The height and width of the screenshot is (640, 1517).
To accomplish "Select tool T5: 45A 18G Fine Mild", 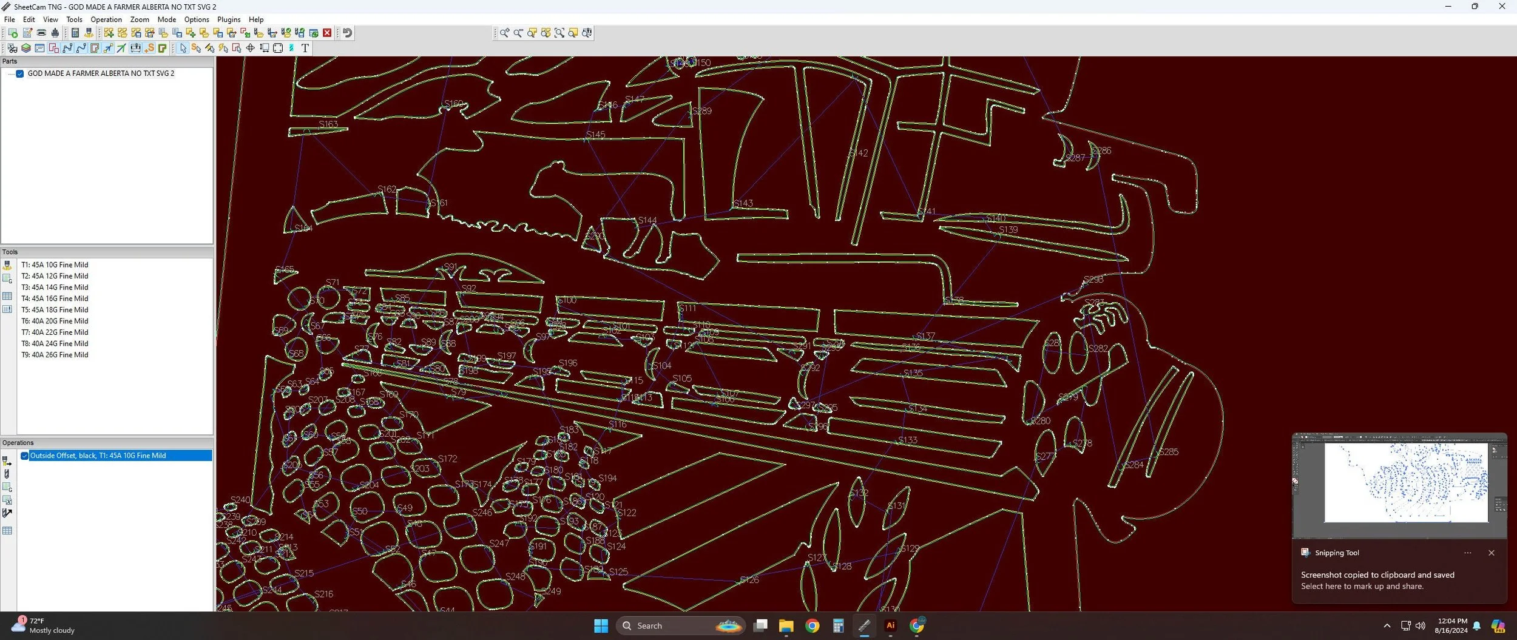I will coord(55,310).
